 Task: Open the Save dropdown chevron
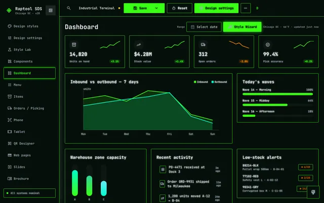point(156,8)
